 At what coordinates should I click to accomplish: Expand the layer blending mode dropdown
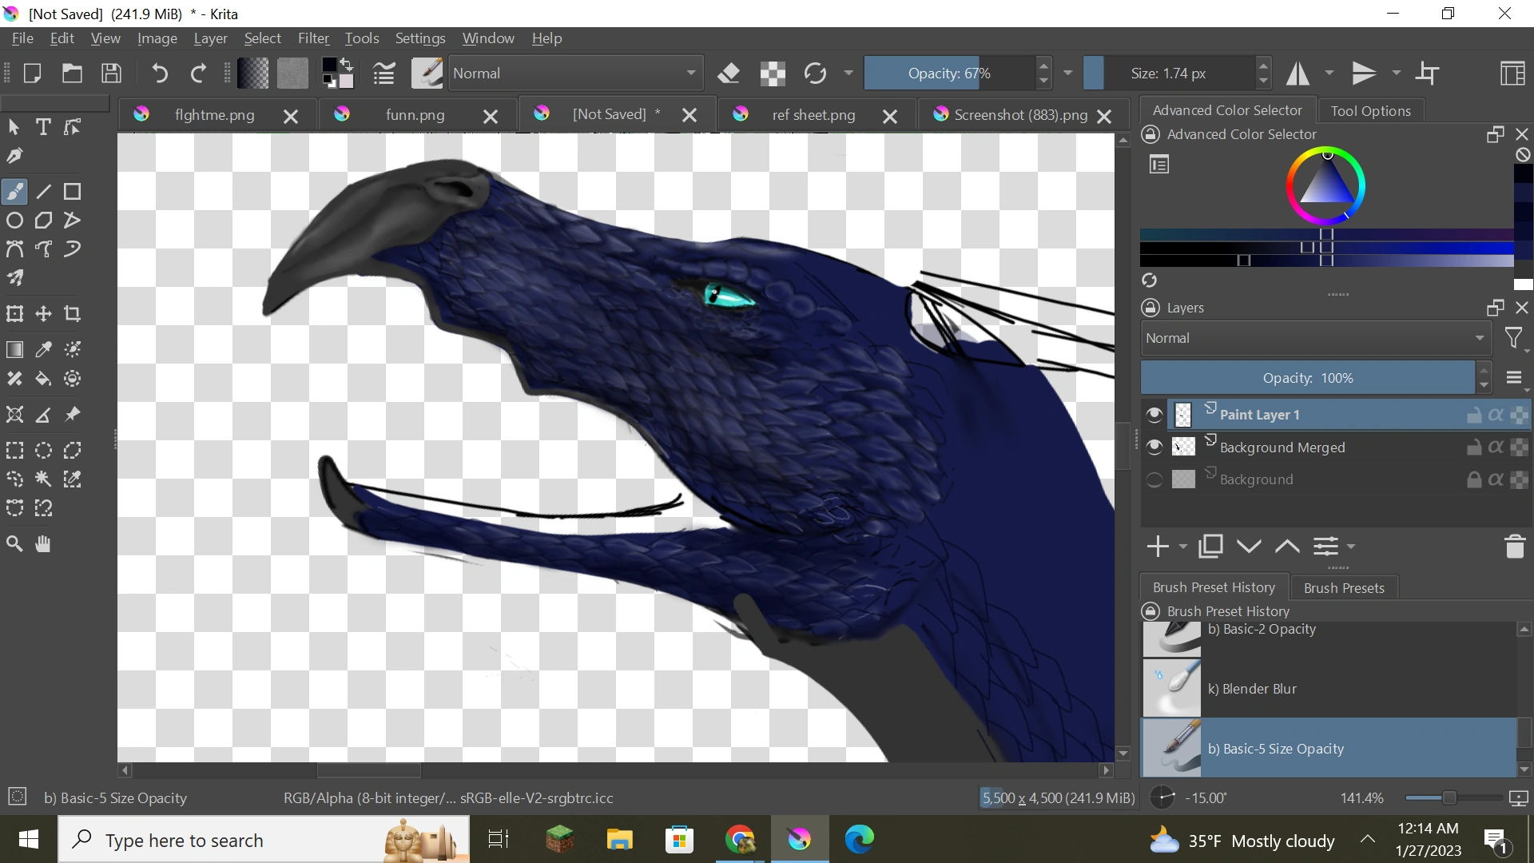point(1315,339)
